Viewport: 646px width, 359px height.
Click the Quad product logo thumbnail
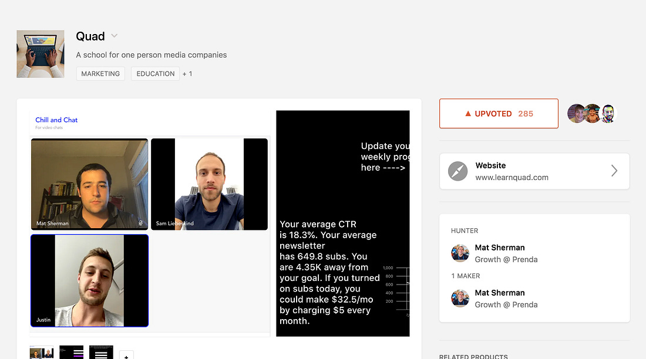[40, 54]
